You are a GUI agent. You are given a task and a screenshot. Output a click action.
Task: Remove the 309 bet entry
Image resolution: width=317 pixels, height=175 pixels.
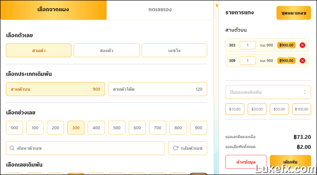pyautogui.click(x=302, y=60)
